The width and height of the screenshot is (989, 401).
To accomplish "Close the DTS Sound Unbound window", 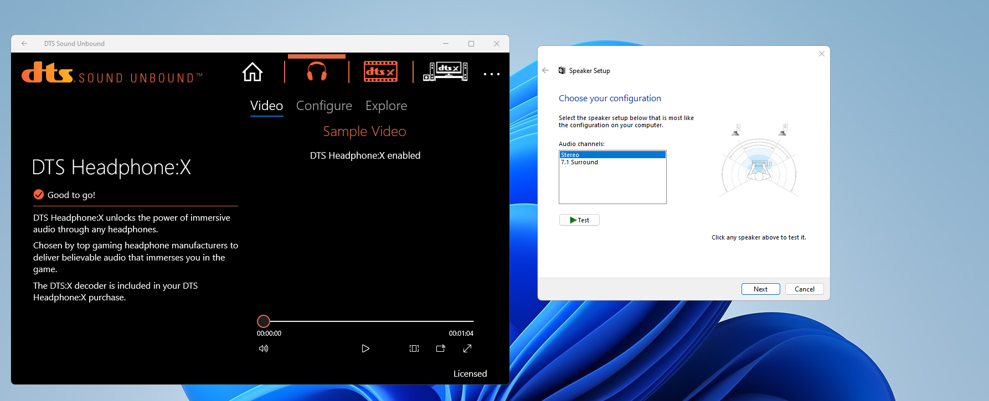I will click(x=497, y=44).
